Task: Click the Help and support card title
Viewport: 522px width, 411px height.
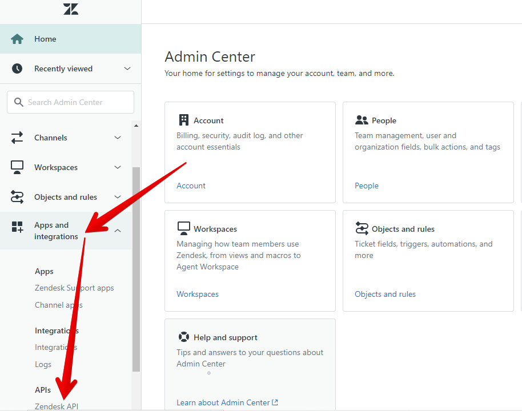Action: coord(226,337)
